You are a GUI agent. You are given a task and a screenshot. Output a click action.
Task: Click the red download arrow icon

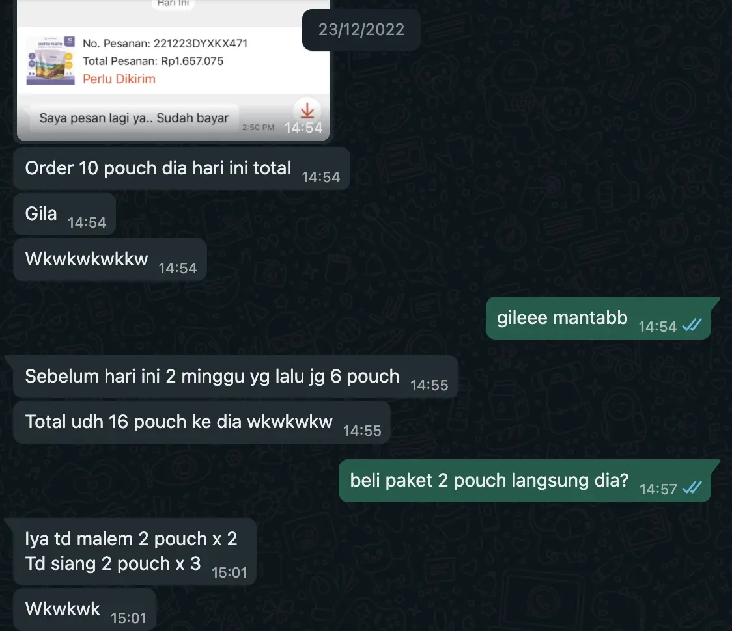point(307,111)
